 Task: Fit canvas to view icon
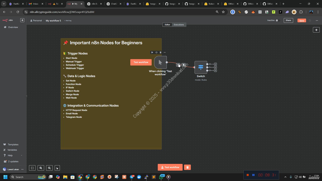click(x=32, y=168)
